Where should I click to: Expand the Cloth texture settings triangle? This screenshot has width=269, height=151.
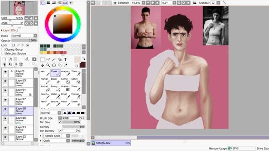41,141
